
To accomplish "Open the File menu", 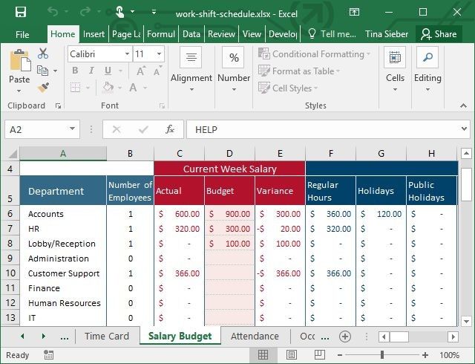I will tap(22, 34).
